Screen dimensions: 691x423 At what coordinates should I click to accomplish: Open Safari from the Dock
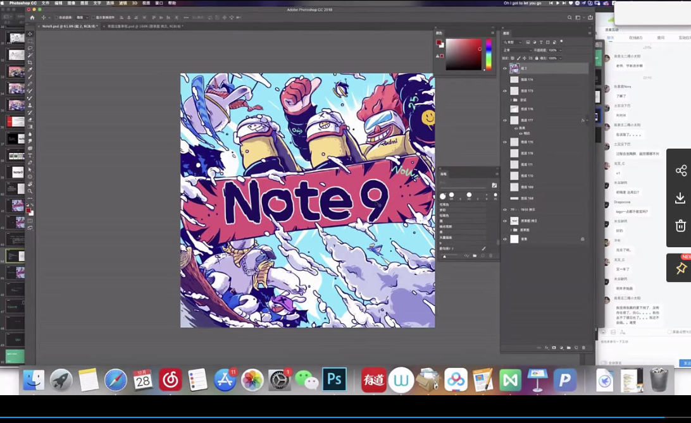(x=115, y=380)
